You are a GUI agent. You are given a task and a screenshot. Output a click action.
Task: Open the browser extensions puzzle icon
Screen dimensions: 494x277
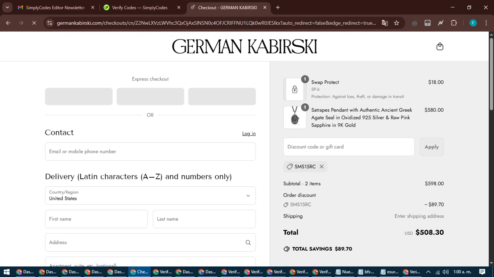454,23
